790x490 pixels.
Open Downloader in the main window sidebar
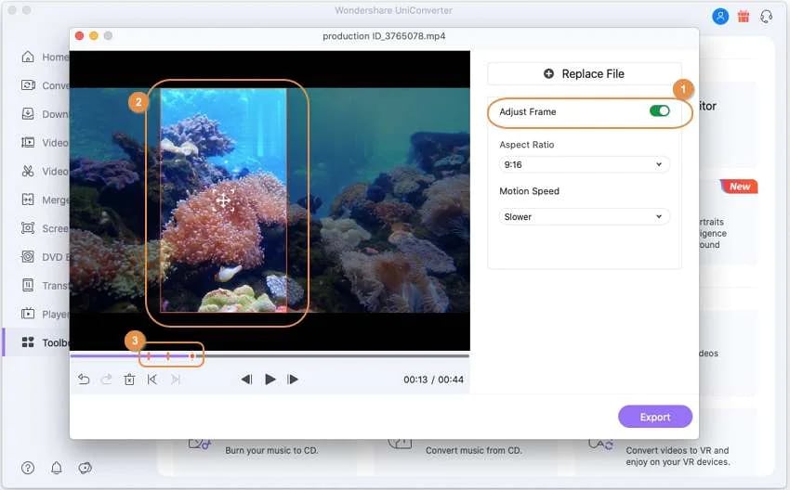coord(45,114)
